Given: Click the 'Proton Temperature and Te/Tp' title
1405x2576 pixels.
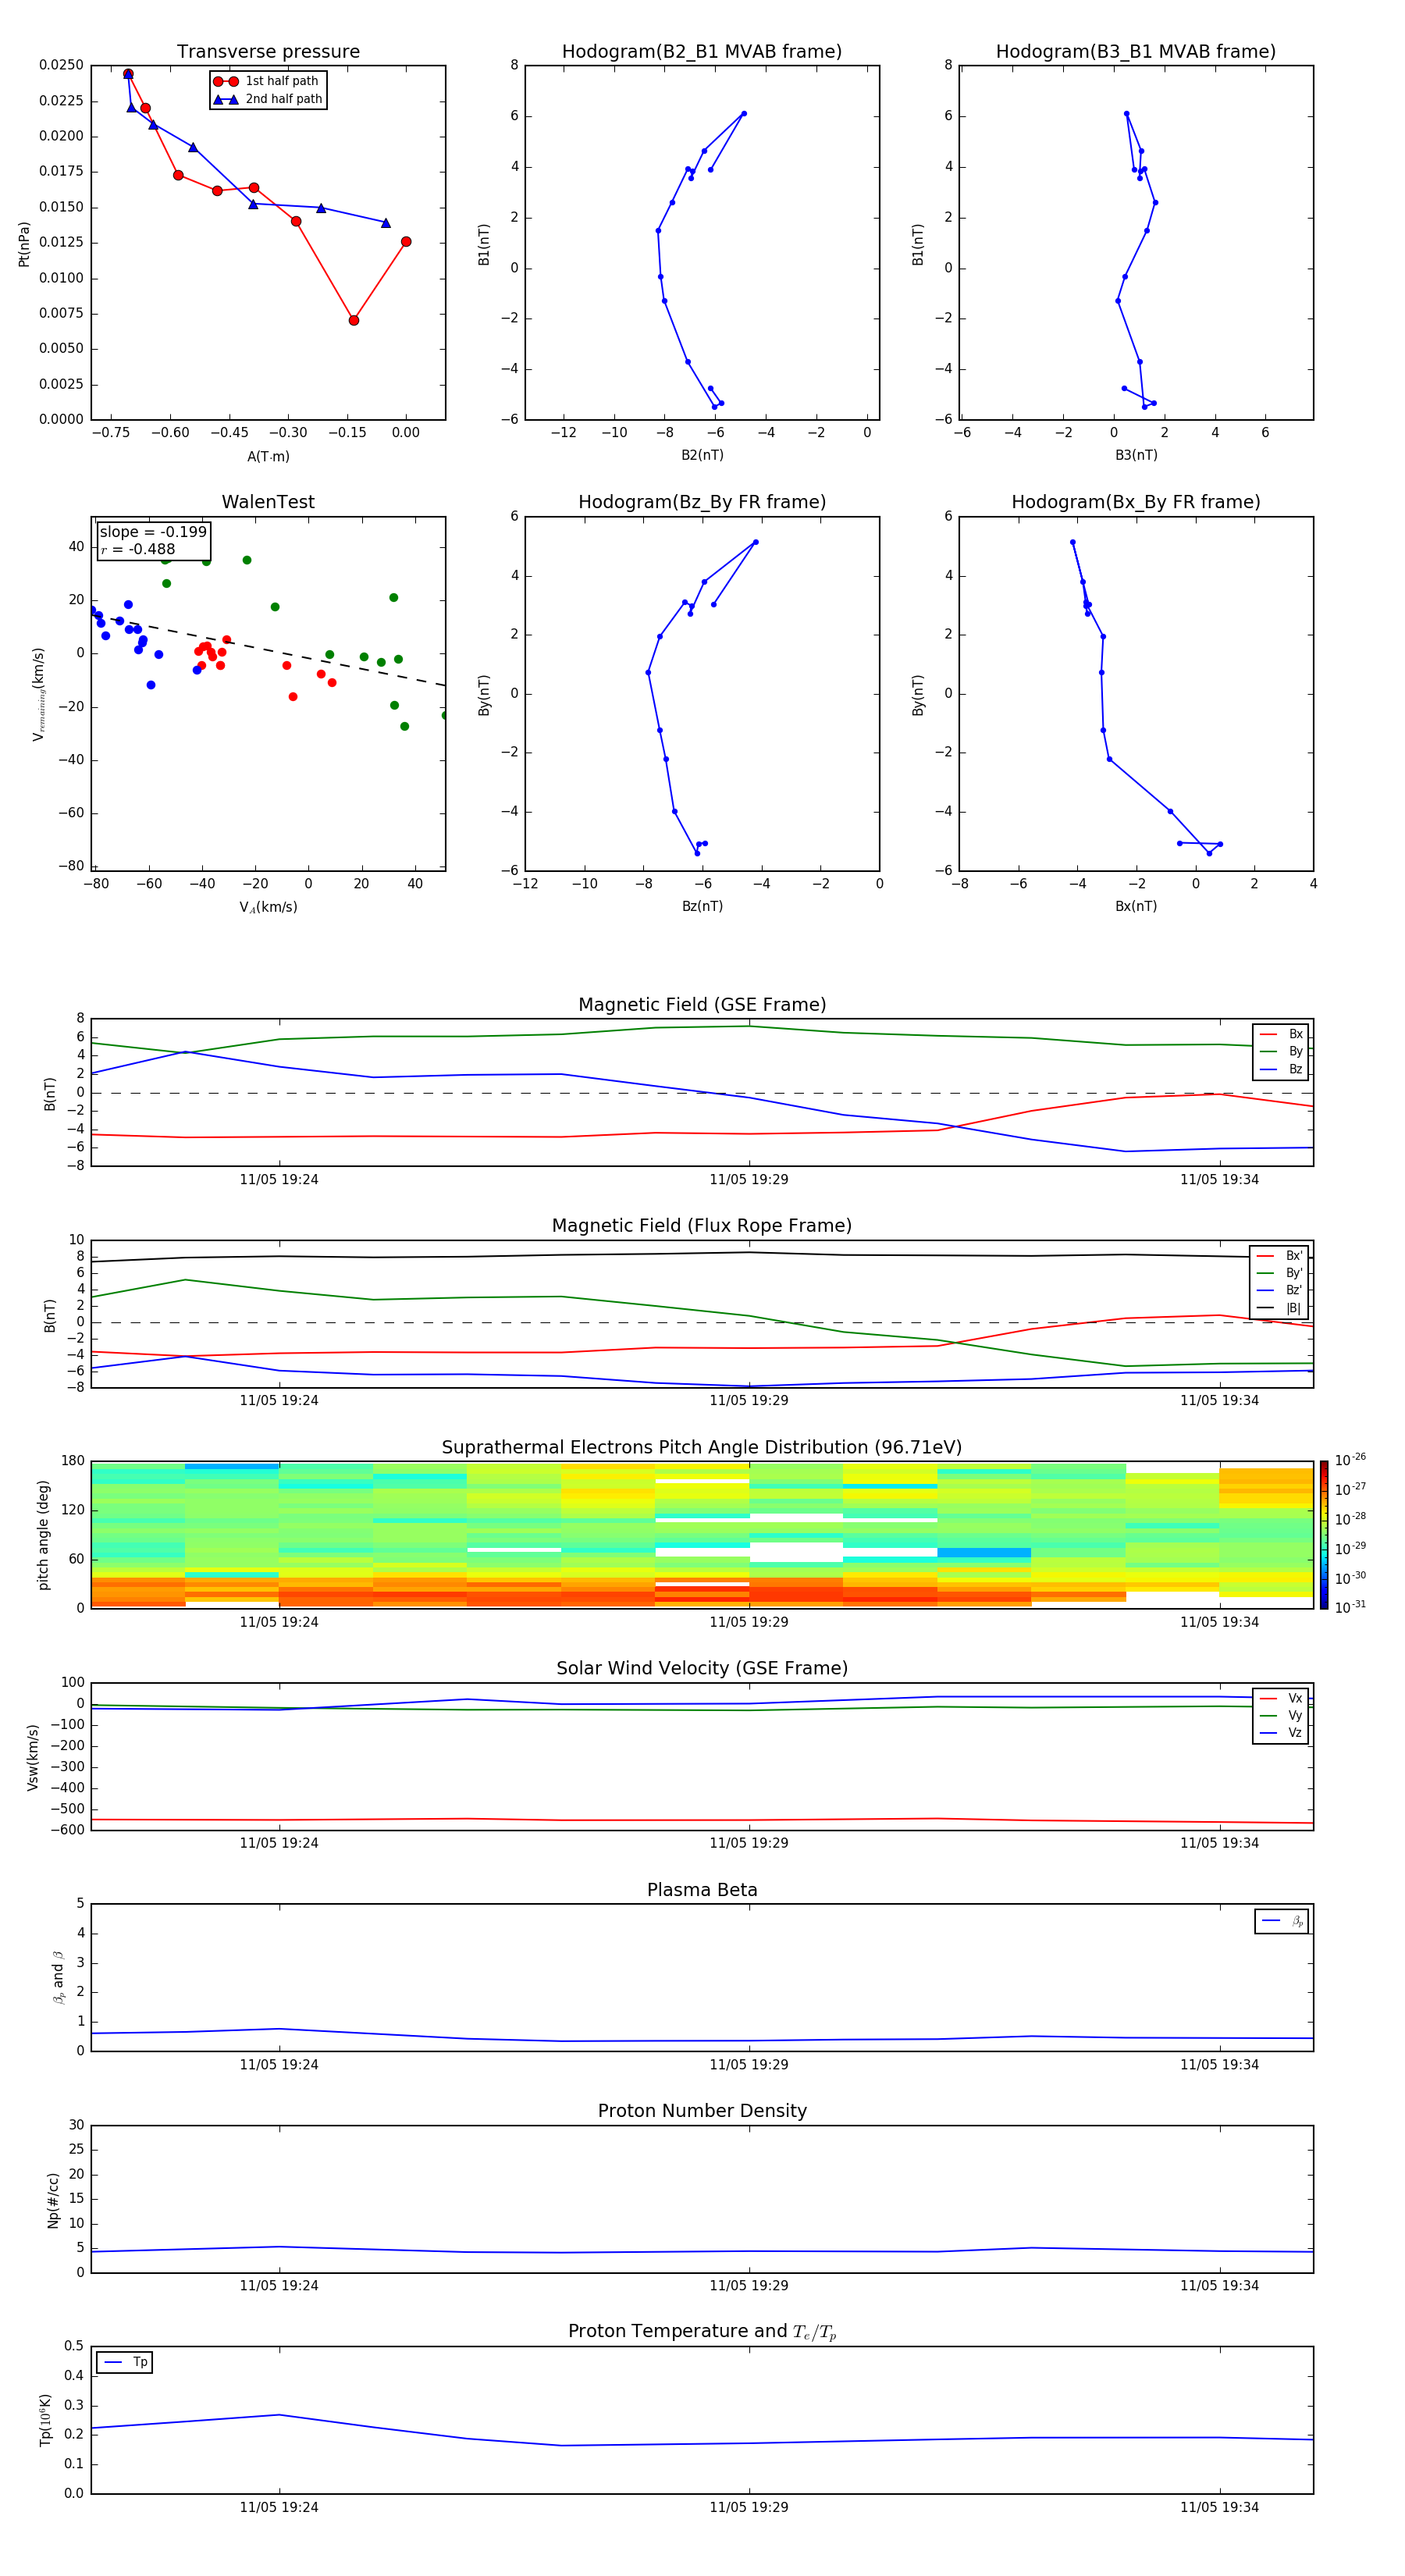Looking at the screenshot, I should click(702, 2332).
